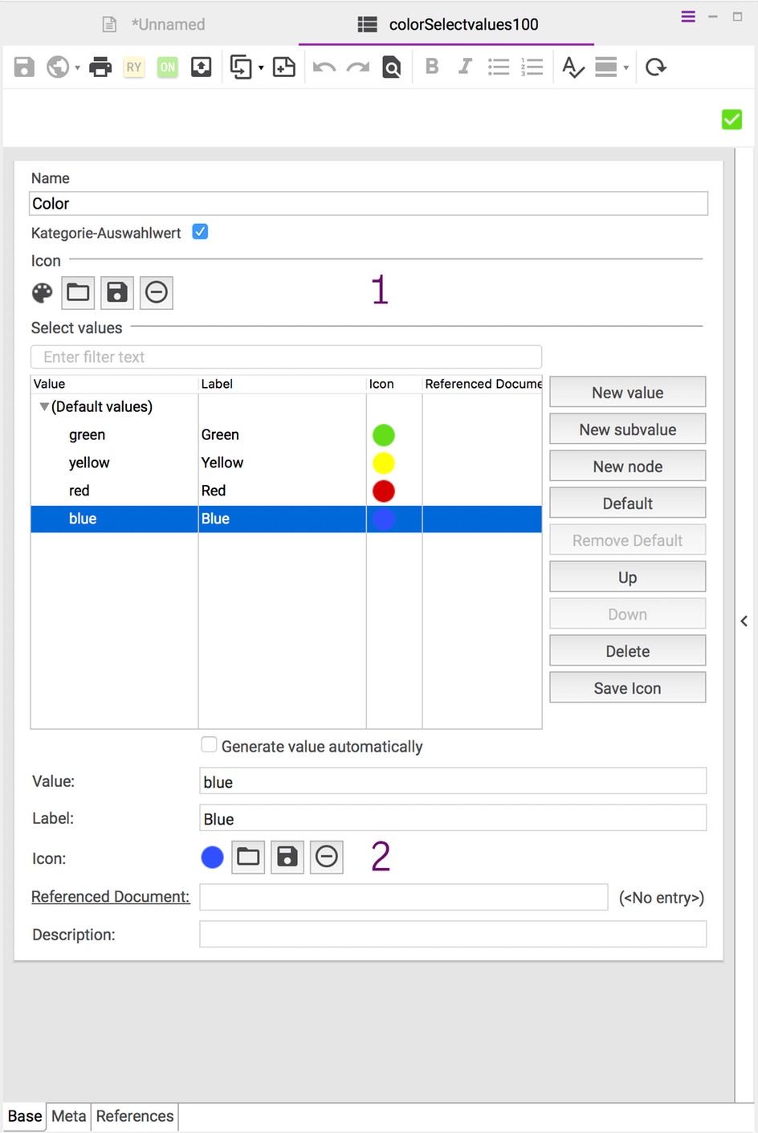Click the document search preview icon

(391, 67)
